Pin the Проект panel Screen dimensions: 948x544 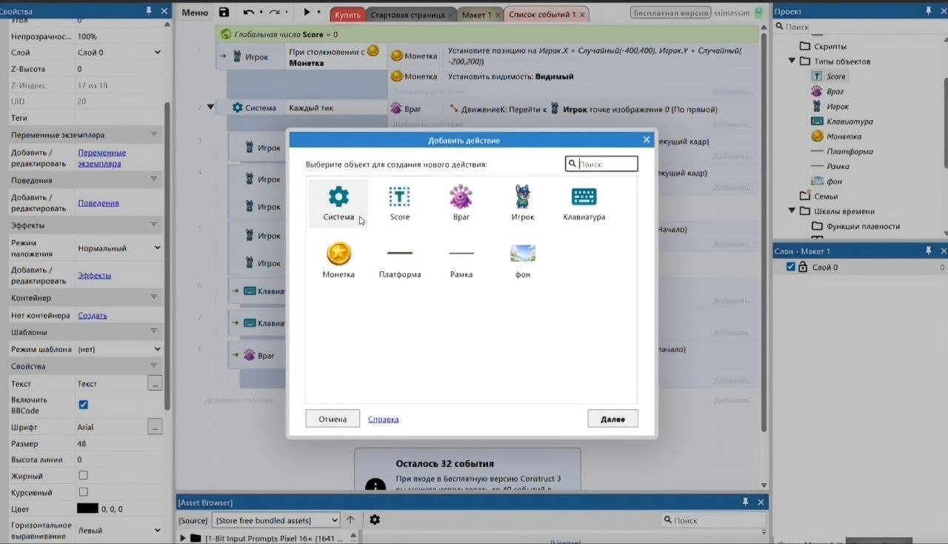click(928, 11)
